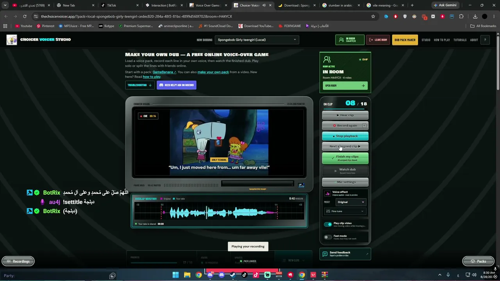Image resolution: width=500 pixels, height=281 pixels.
Task: Open the Chrome apps grid icon
Action: (5, 26)
